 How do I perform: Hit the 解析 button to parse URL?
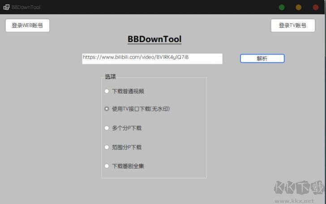pyautogui.click(x=262, y=59)
